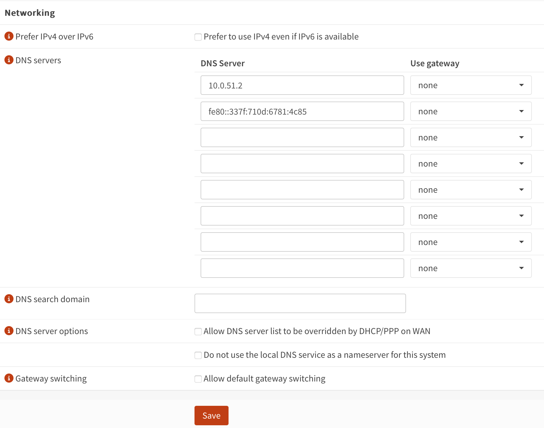Viewport: 544px width, 428px height.
Task: Click the Gateway switching info icon
Action: point(9,378)
